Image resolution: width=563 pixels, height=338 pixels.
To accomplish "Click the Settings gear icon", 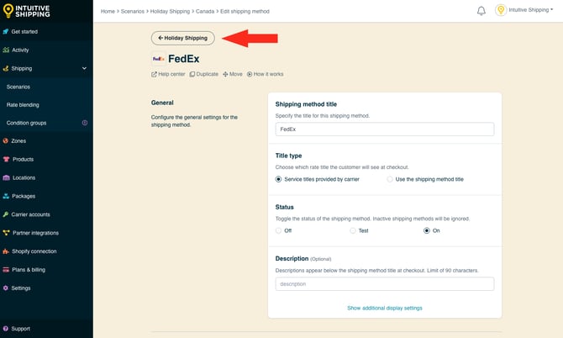I will pyautogui.click(x=6, y=288).
